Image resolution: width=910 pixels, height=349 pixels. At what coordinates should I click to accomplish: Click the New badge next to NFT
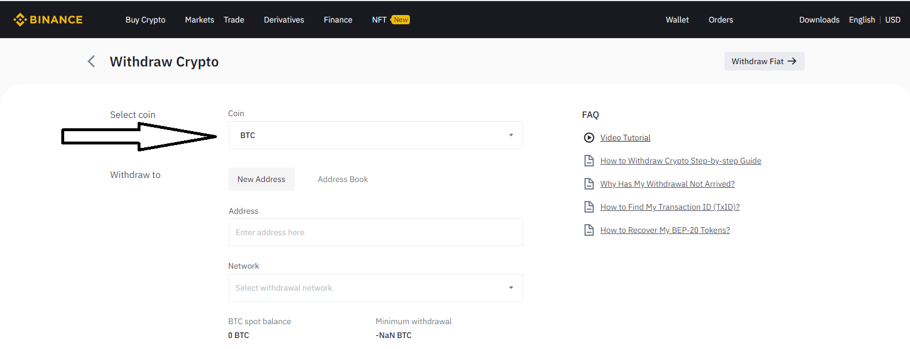point(401,20)
